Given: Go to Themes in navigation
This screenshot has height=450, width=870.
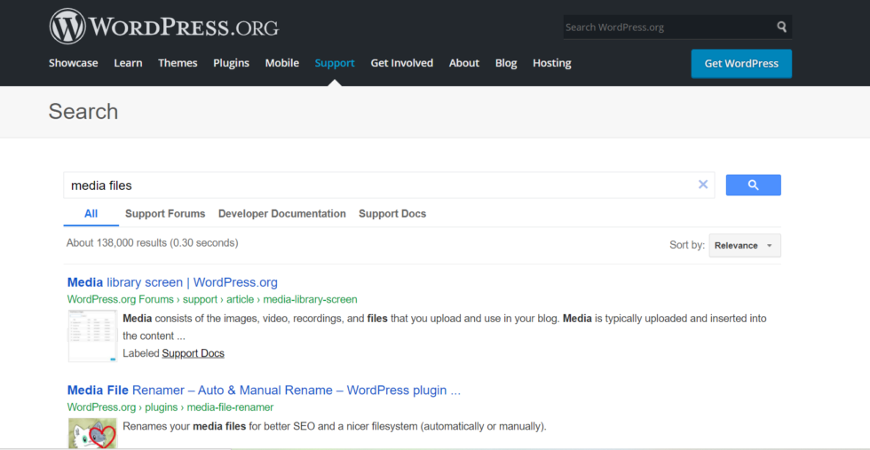Looking at the screenshot, I should tap(178, 63).
